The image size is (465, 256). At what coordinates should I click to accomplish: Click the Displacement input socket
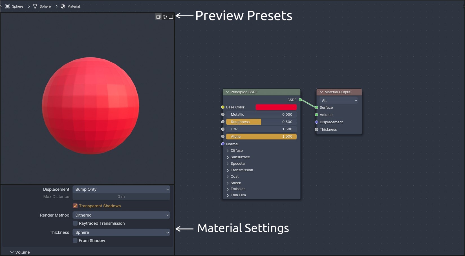[x=317, y=122]
